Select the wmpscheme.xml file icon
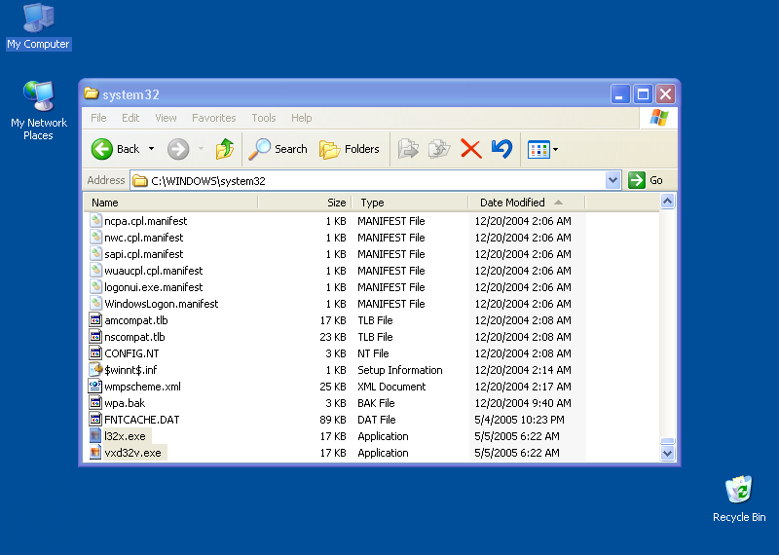This screenshot has width=779, height=555. pyautogui.click(x=95, y=386)
